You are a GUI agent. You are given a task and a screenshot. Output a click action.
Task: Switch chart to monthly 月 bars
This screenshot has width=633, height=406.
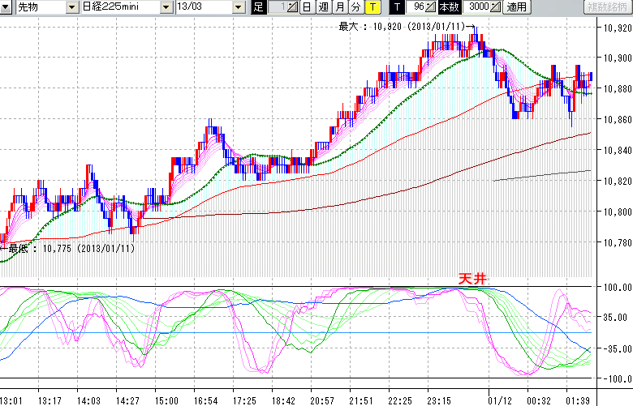tap(339, 7)
